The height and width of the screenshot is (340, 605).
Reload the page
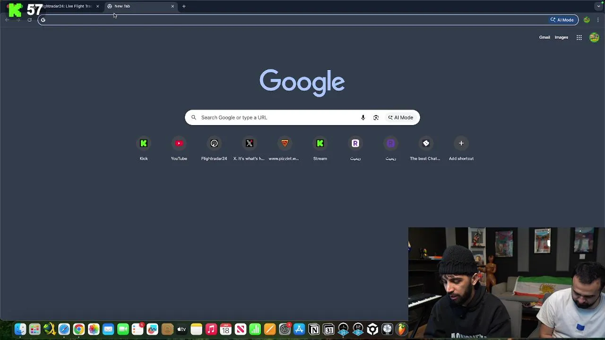[x=29, y=20]
